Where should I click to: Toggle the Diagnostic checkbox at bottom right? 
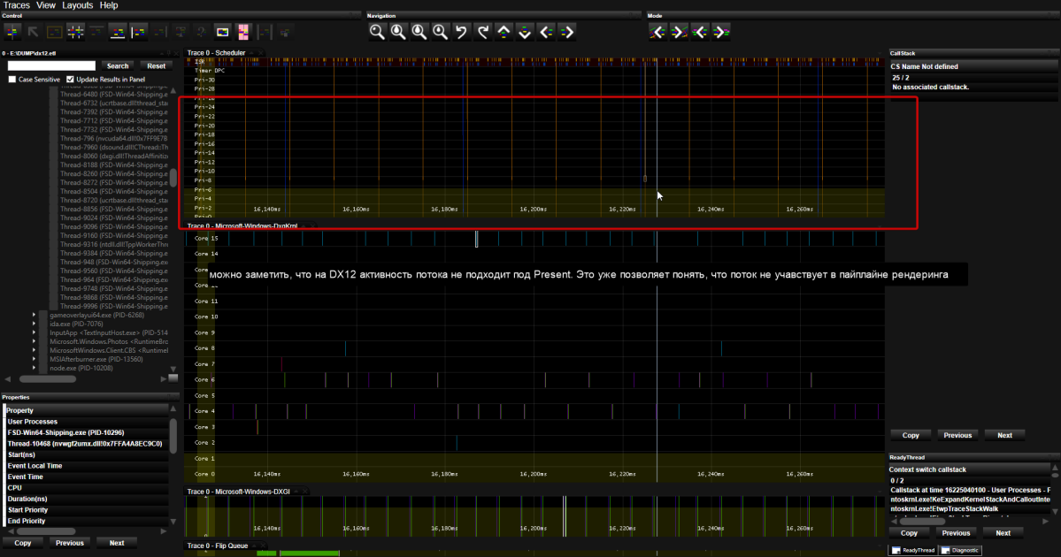(x=946, y=550)
